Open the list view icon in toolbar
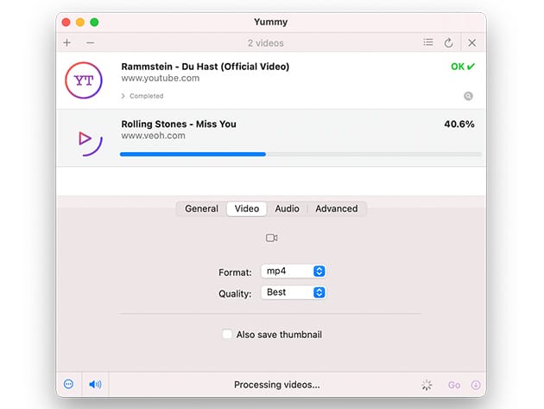 [x=428, y=42]
